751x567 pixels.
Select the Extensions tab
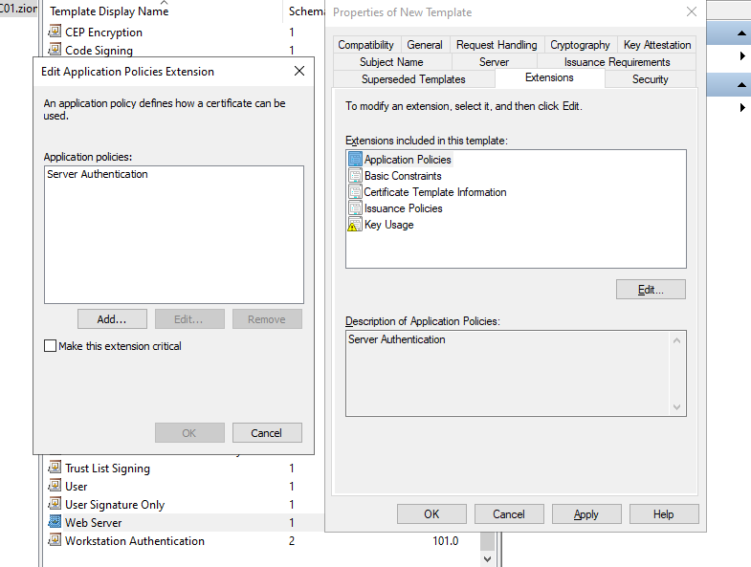point(549,77)
